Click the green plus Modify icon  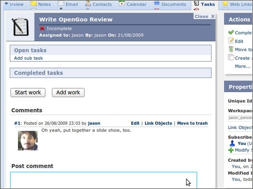pyautogui.click(x=231, y=150)
